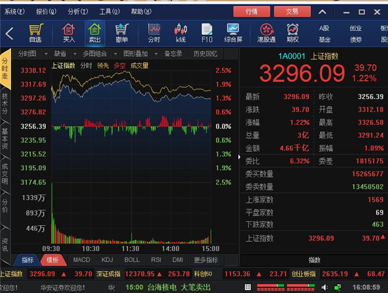The height and width of the screenshot is (293, 388).
Task: Select the MACD indicator tab
Action: click(81, 260)
